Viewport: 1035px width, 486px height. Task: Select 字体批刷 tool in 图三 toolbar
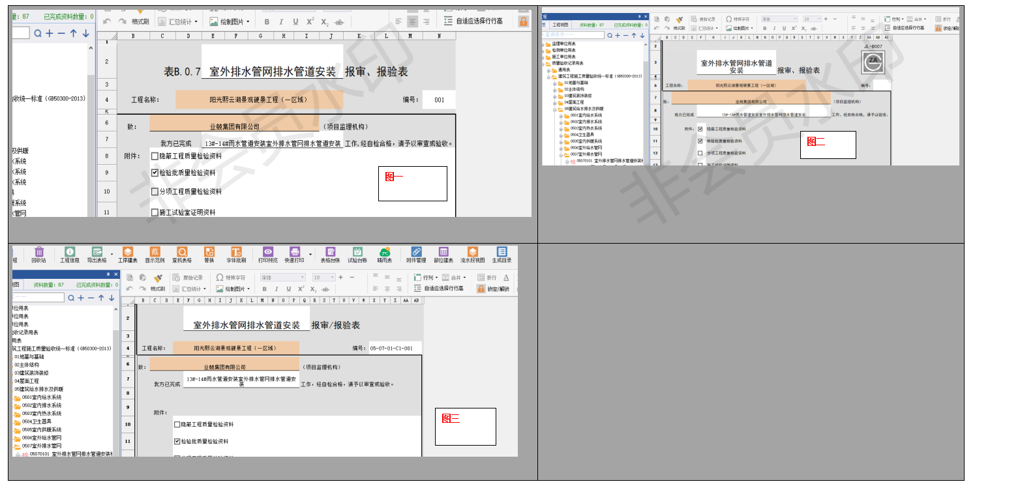coord(236,255)
